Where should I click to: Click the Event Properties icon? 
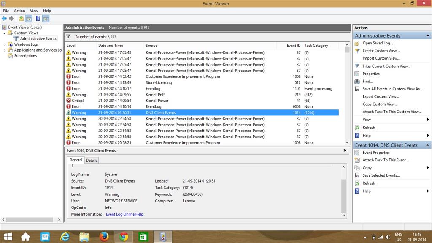click(x=357, y=153)
